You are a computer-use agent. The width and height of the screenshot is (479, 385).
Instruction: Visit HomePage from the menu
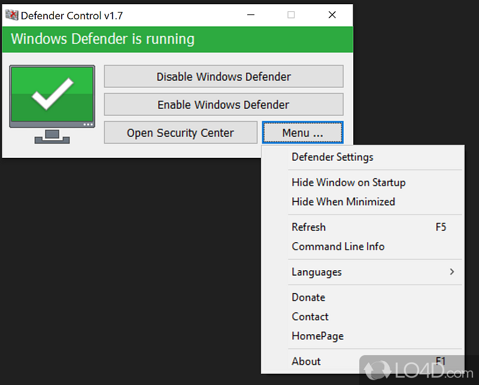click(x=317, y=336)
